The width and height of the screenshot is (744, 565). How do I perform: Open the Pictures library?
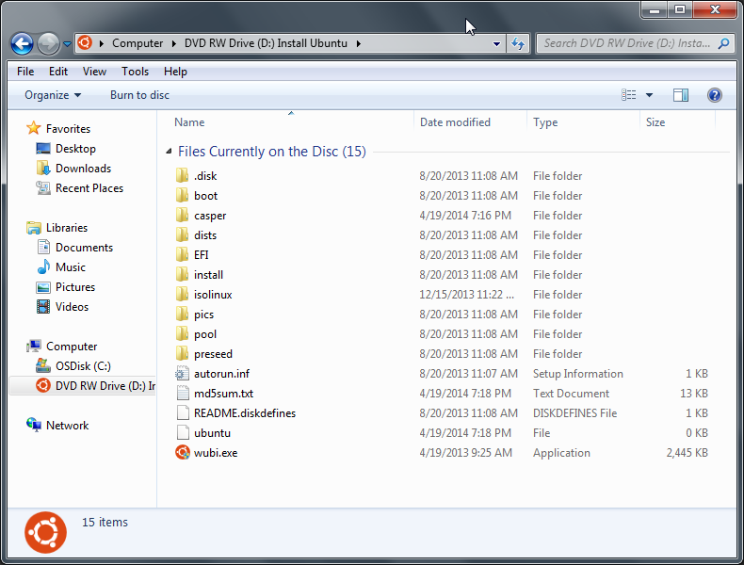[x=75, y=287]
